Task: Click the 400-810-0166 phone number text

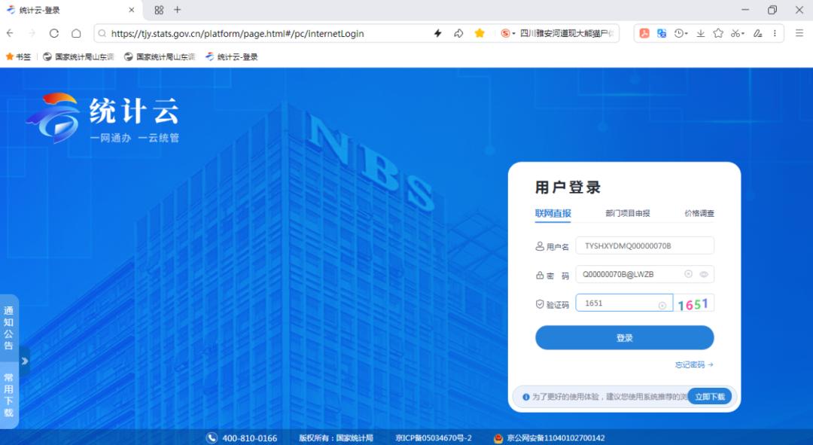Action: 249,438
